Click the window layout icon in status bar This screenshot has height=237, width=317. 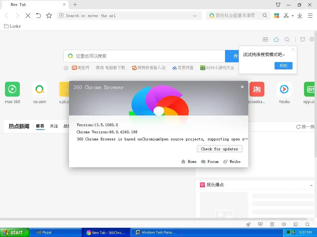(296, 224)
